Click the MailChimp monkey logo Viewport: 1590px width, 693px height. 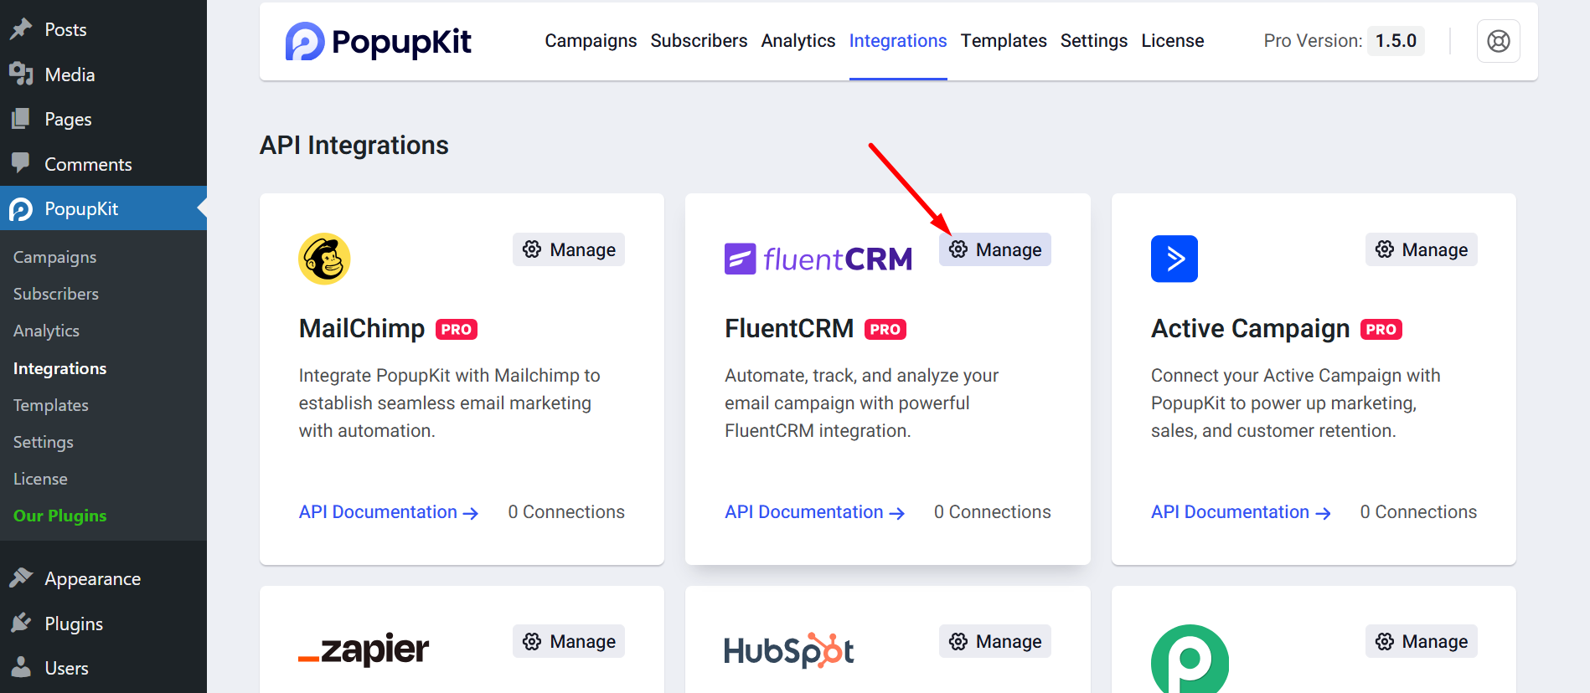[x=324, y=259]
